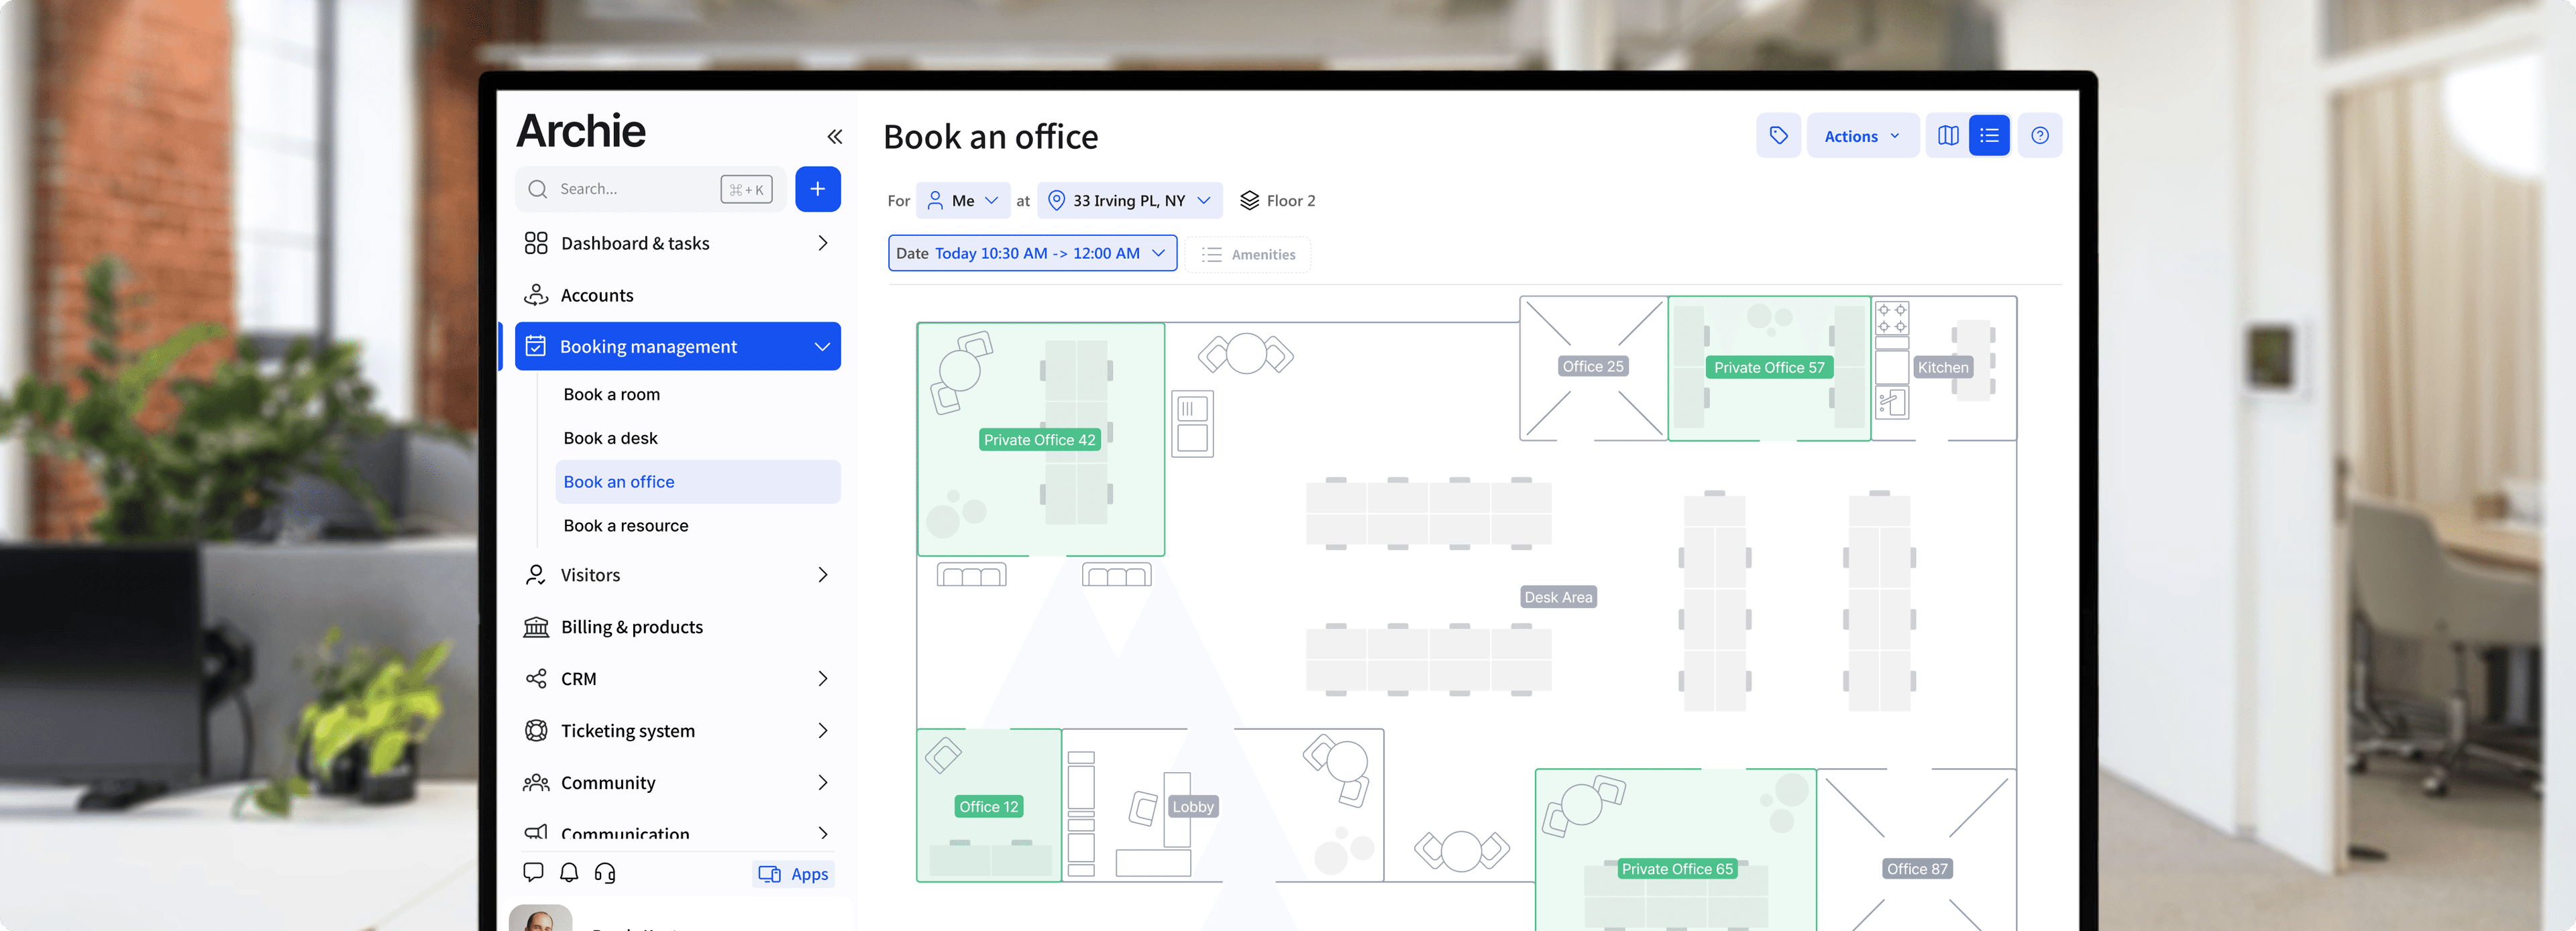2576x931 pixels.
Task: Open the help question mark icon
Action: (2039, 136)
